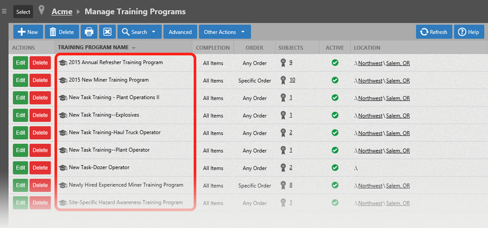Click the print icon in toolbar

(89, 32)
